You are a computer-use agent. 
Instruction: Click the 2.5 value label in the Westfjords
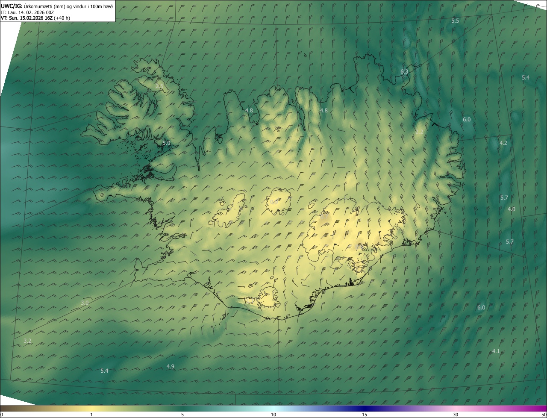click(x=159, y=87)
